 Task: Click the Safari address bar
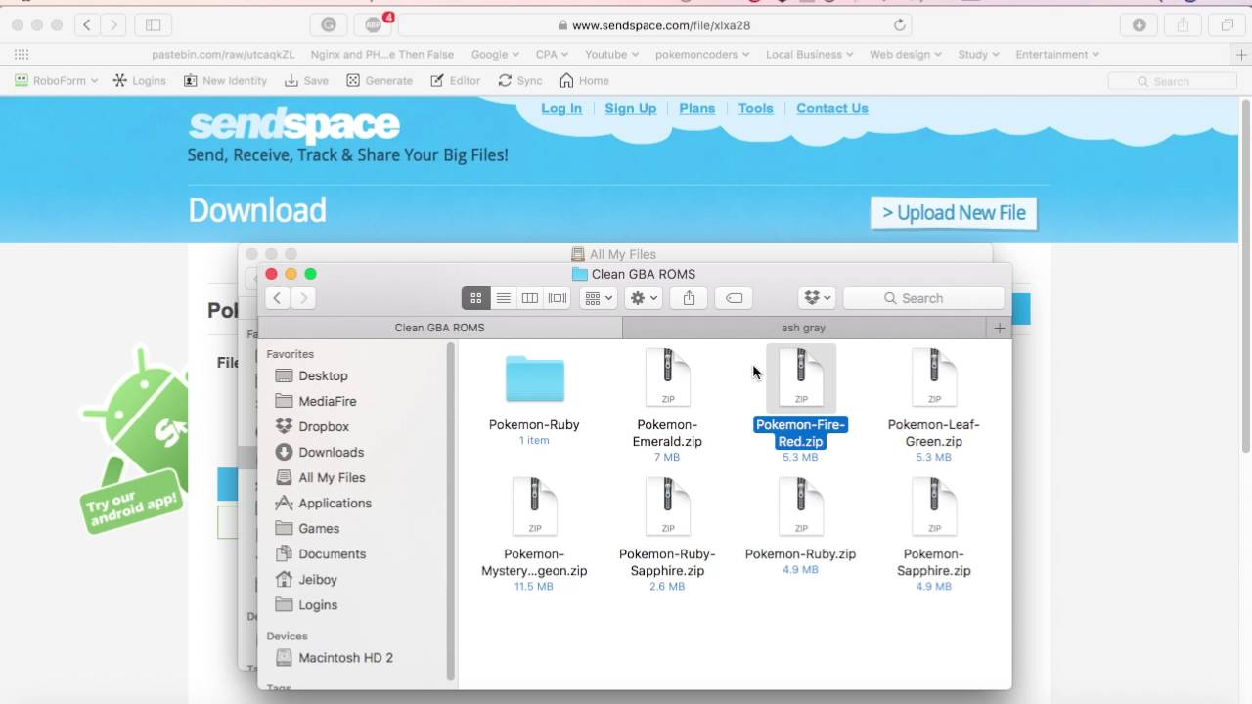pyautogui.click(x=655, y=25)
